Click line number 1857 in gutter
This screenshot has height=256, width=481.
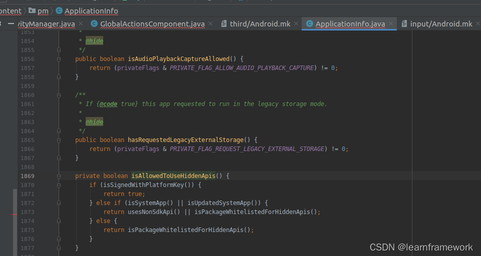(28, 68)
